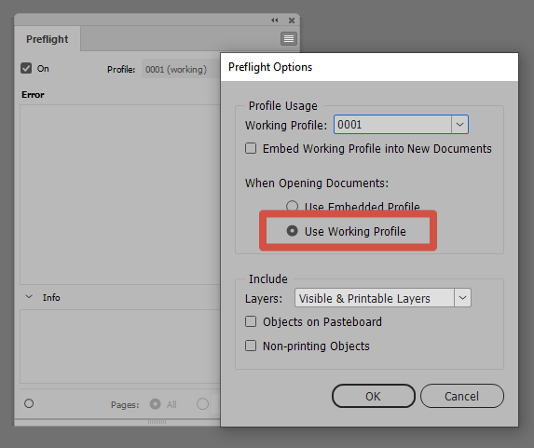Enable Objects on Pasteboard checkbox
The image size is (534, 448).
click(251, 321)
